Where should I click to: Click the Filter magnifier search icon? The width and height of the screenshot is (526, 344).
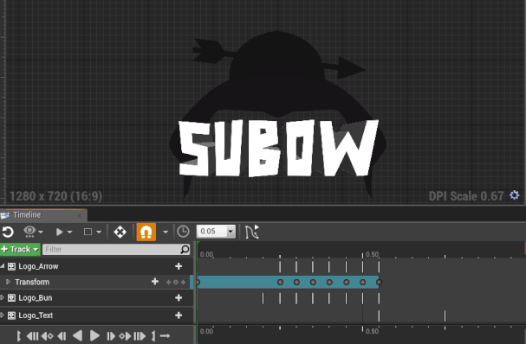tap(185, 249)
